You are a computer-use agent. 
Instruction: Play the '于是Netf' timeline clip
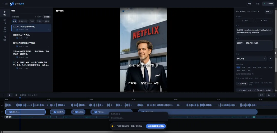93,112
